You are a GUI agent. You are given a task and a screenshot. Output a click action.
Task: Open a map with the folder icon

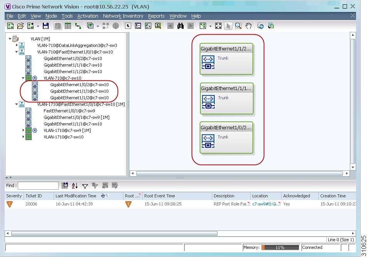point(20,26)
